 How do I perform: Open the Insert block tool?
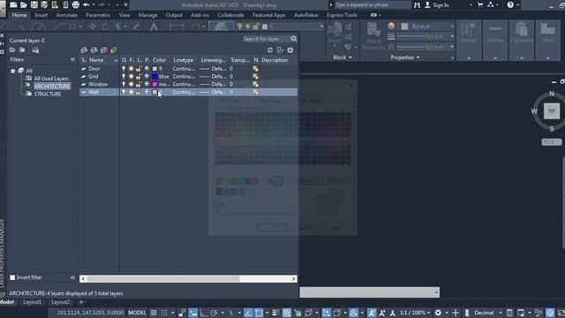pyautogui.click(x=335, y=33)
